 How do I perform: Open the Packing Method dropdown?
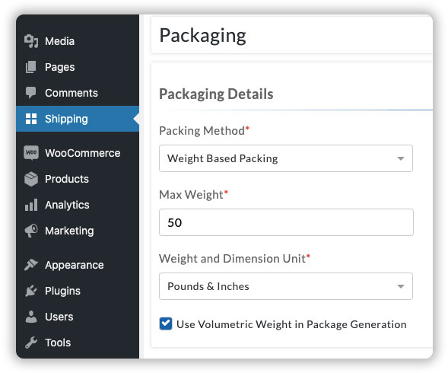[286, 158]
